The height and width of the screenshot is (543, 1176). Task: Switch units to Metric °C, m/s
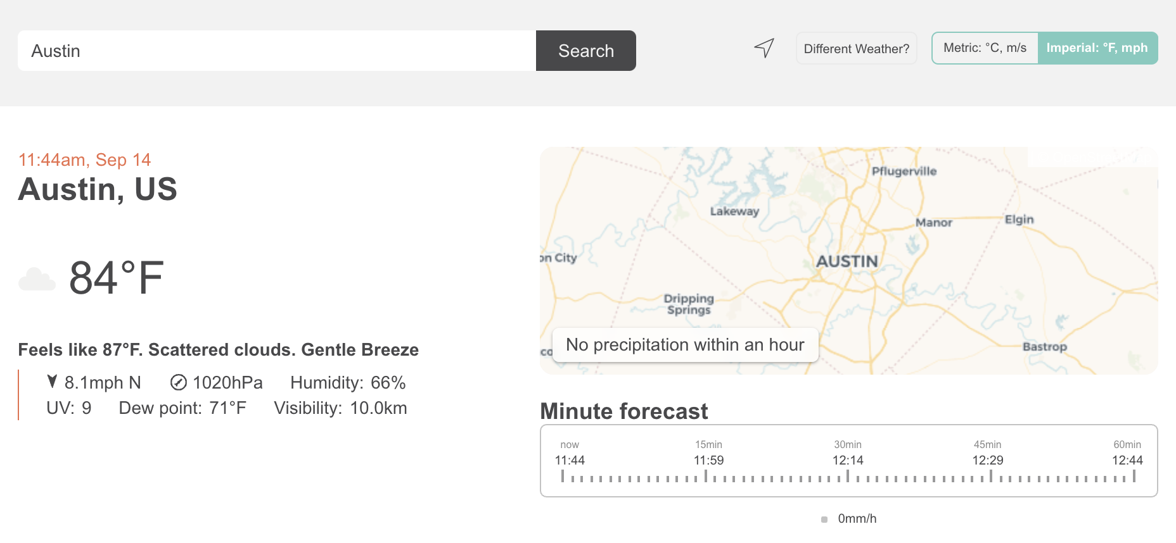click(985, 48)
